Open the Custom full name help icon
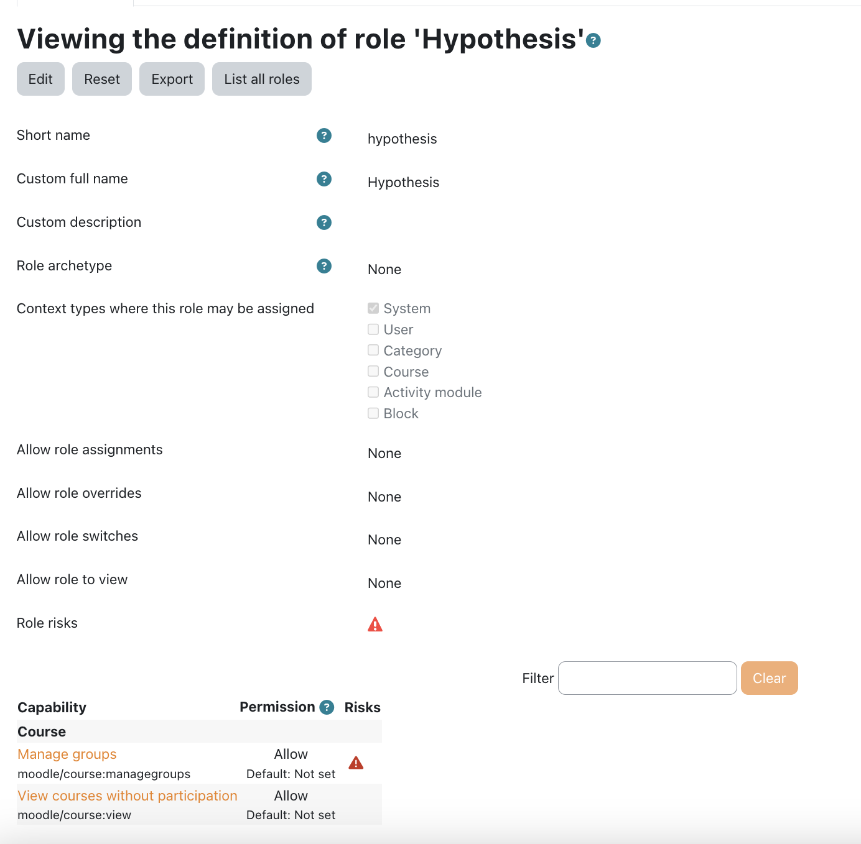This screenshot has height=844, width=861. click(x=323, y=179)
